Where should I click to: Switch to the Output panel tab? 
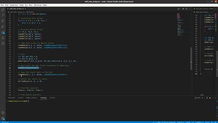click(x=20, y=98)
